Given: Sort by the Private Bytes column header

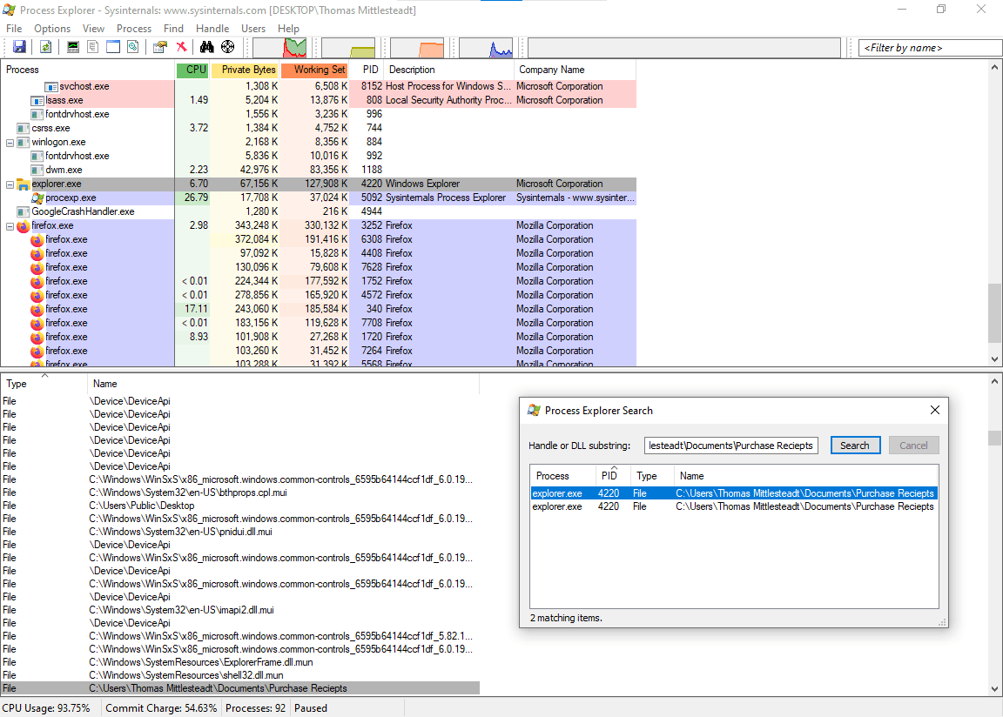Looking at the screenshot, I should point(245,70).
